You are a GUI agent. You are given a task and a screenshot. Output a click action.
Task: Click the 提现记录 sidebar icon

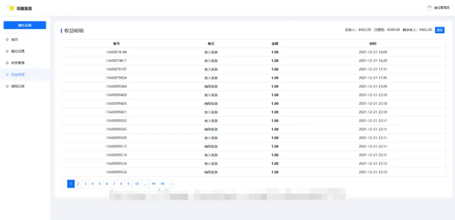[x=7, y=86]
